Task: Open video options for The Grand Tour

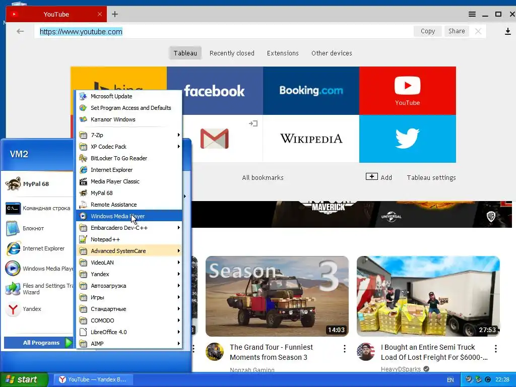Action: coord(345,349)
